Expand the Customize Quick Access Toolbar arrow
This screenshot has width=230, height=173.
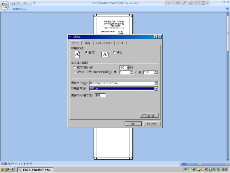[34, 3]
